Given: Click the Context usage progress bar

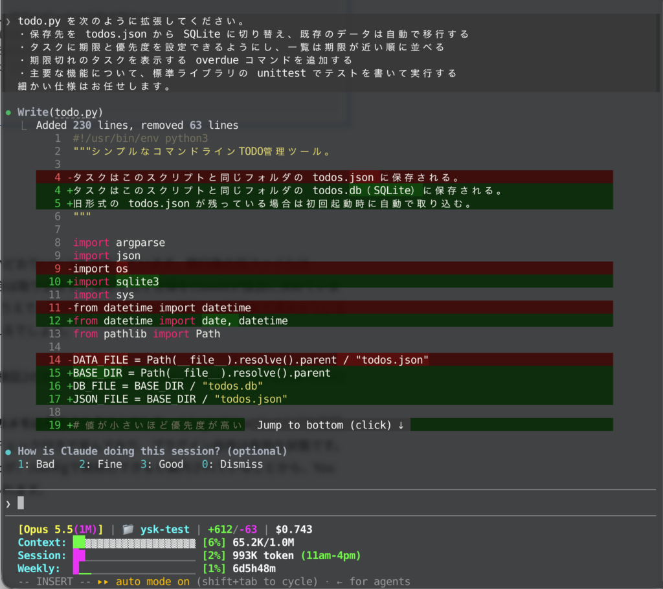Looking at the screenshot, I should tap(135, 542).
